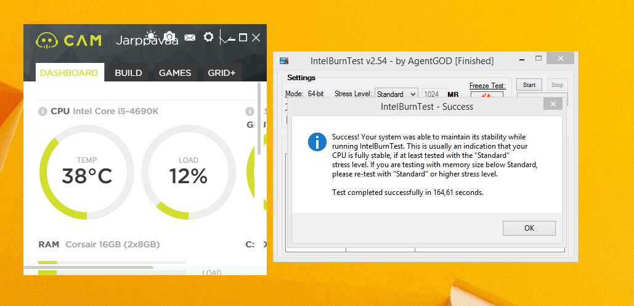634x306 pixels.
Task: Open the CAM mail envelope icon
Action: pyautogui.click(x=190, y=37)
